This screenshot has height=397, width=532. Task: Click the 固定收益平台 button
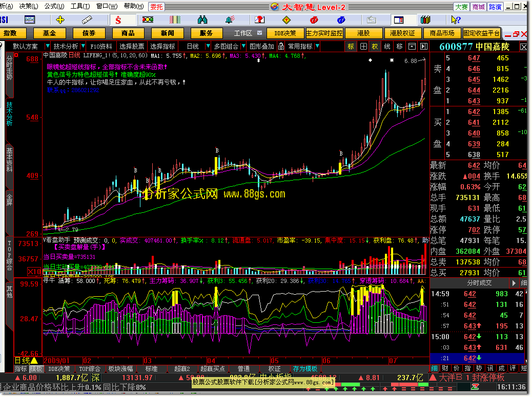pyautogui.click(x=481, y=33)
